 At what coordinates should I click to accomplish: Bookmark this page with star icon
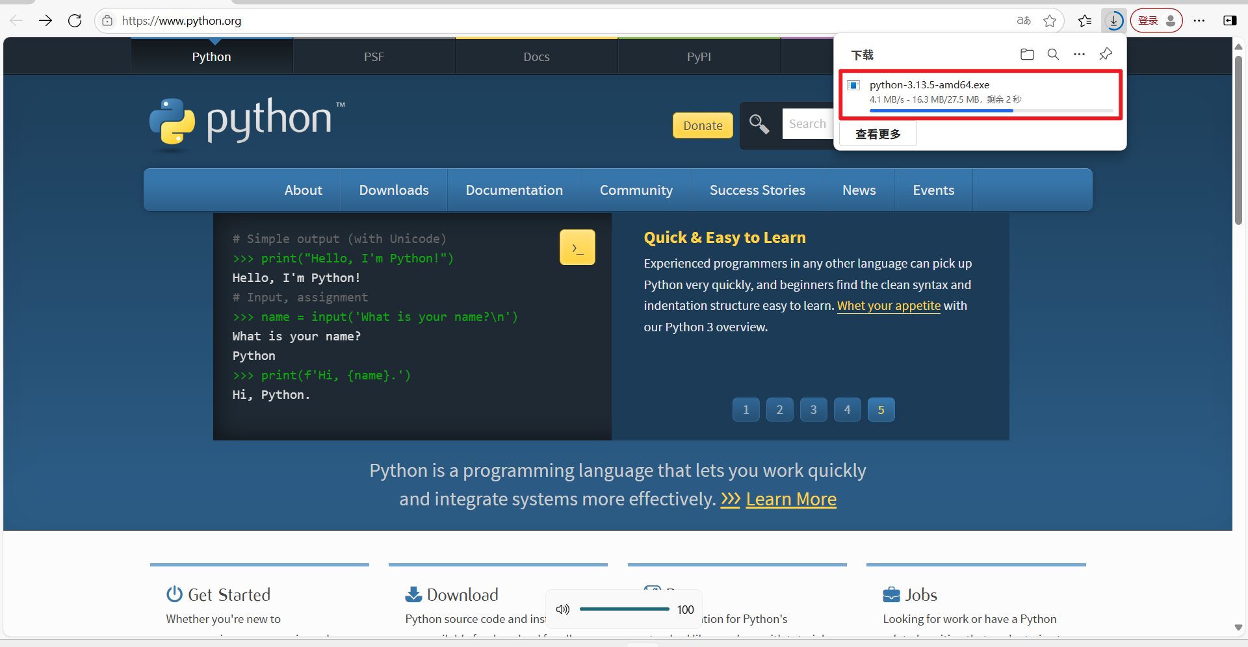[1050, 21]
